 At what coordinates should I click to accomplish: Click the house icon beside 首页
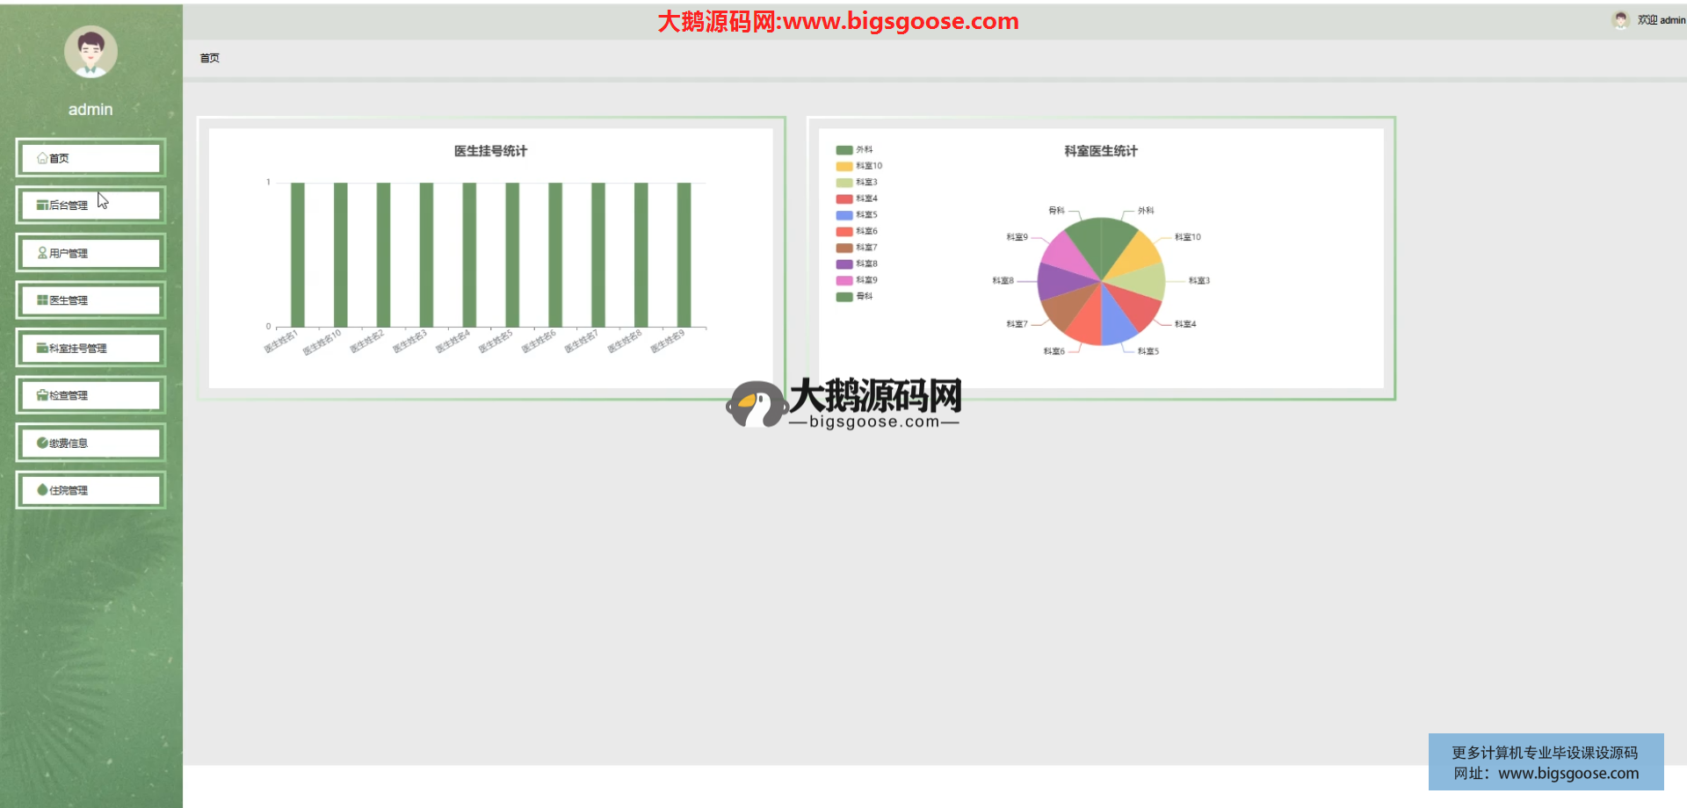(42, 158)
